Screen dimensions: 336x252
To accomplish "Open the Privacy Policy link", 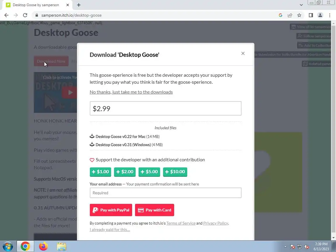I will (x=216, y=223).
